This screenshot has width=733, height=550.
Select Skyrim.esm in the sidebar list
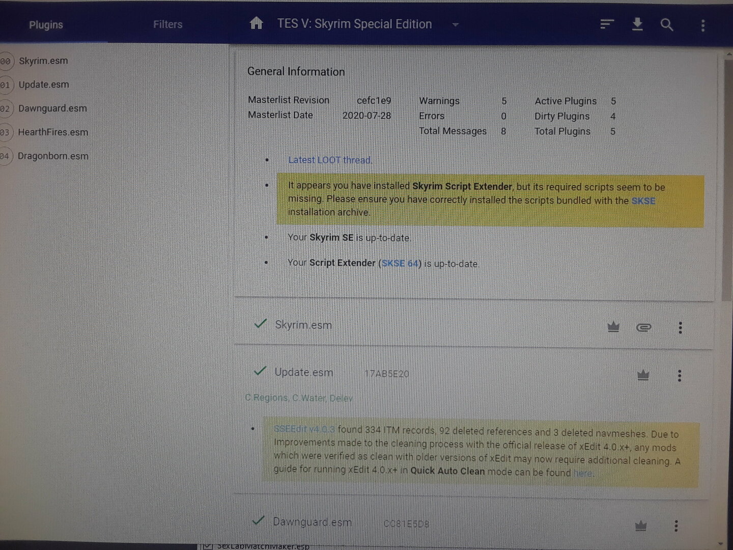43,61
